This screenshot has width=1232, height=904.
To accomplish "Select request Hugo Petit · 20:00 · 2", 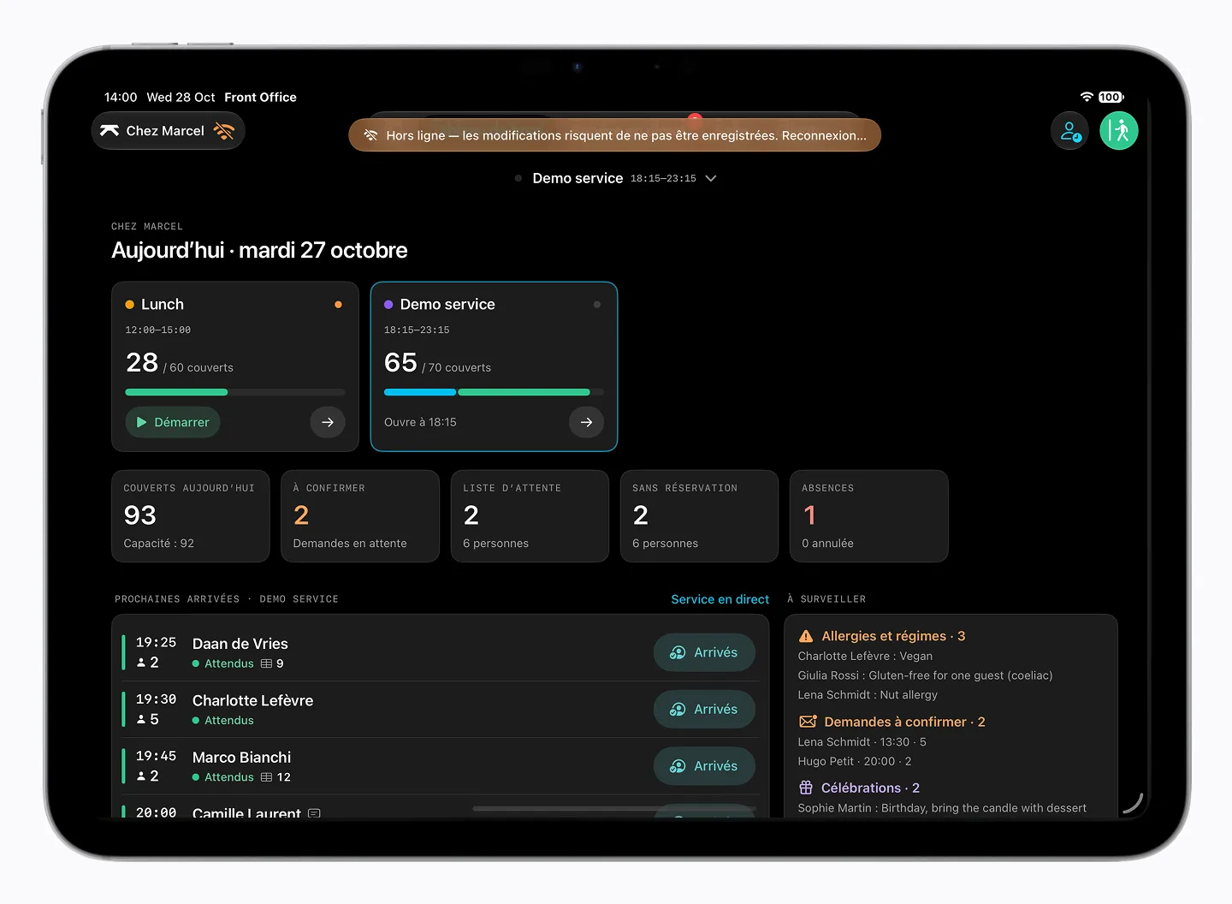I will point(855,762).
